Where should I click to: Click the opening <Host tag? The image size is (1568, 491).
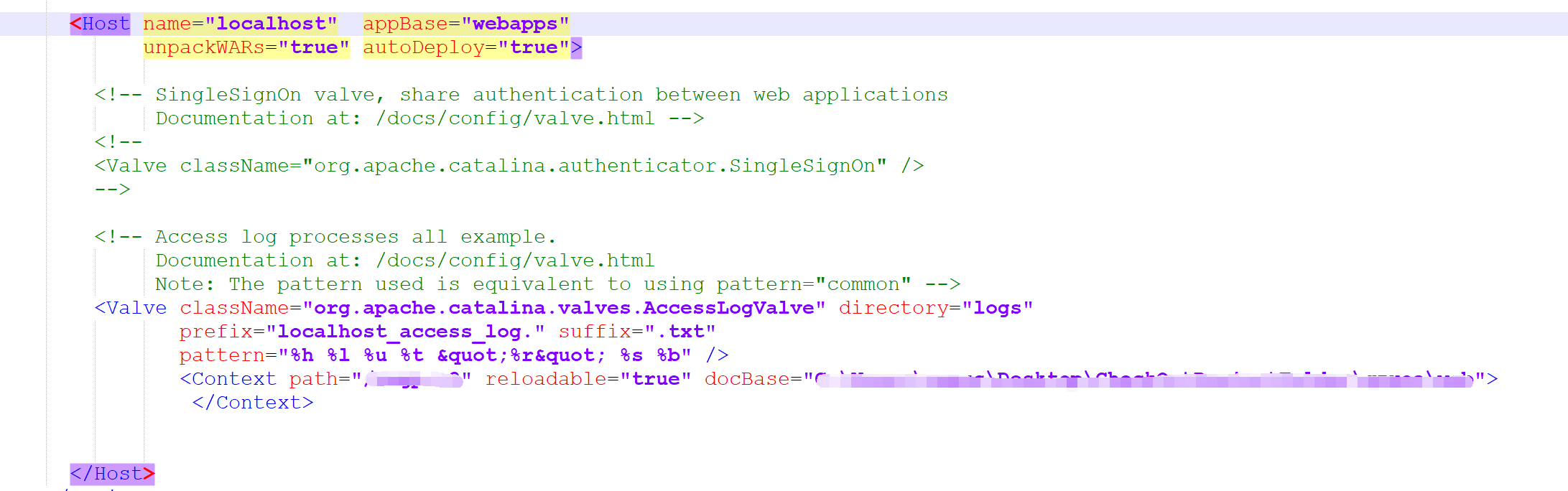click(100, 24)
